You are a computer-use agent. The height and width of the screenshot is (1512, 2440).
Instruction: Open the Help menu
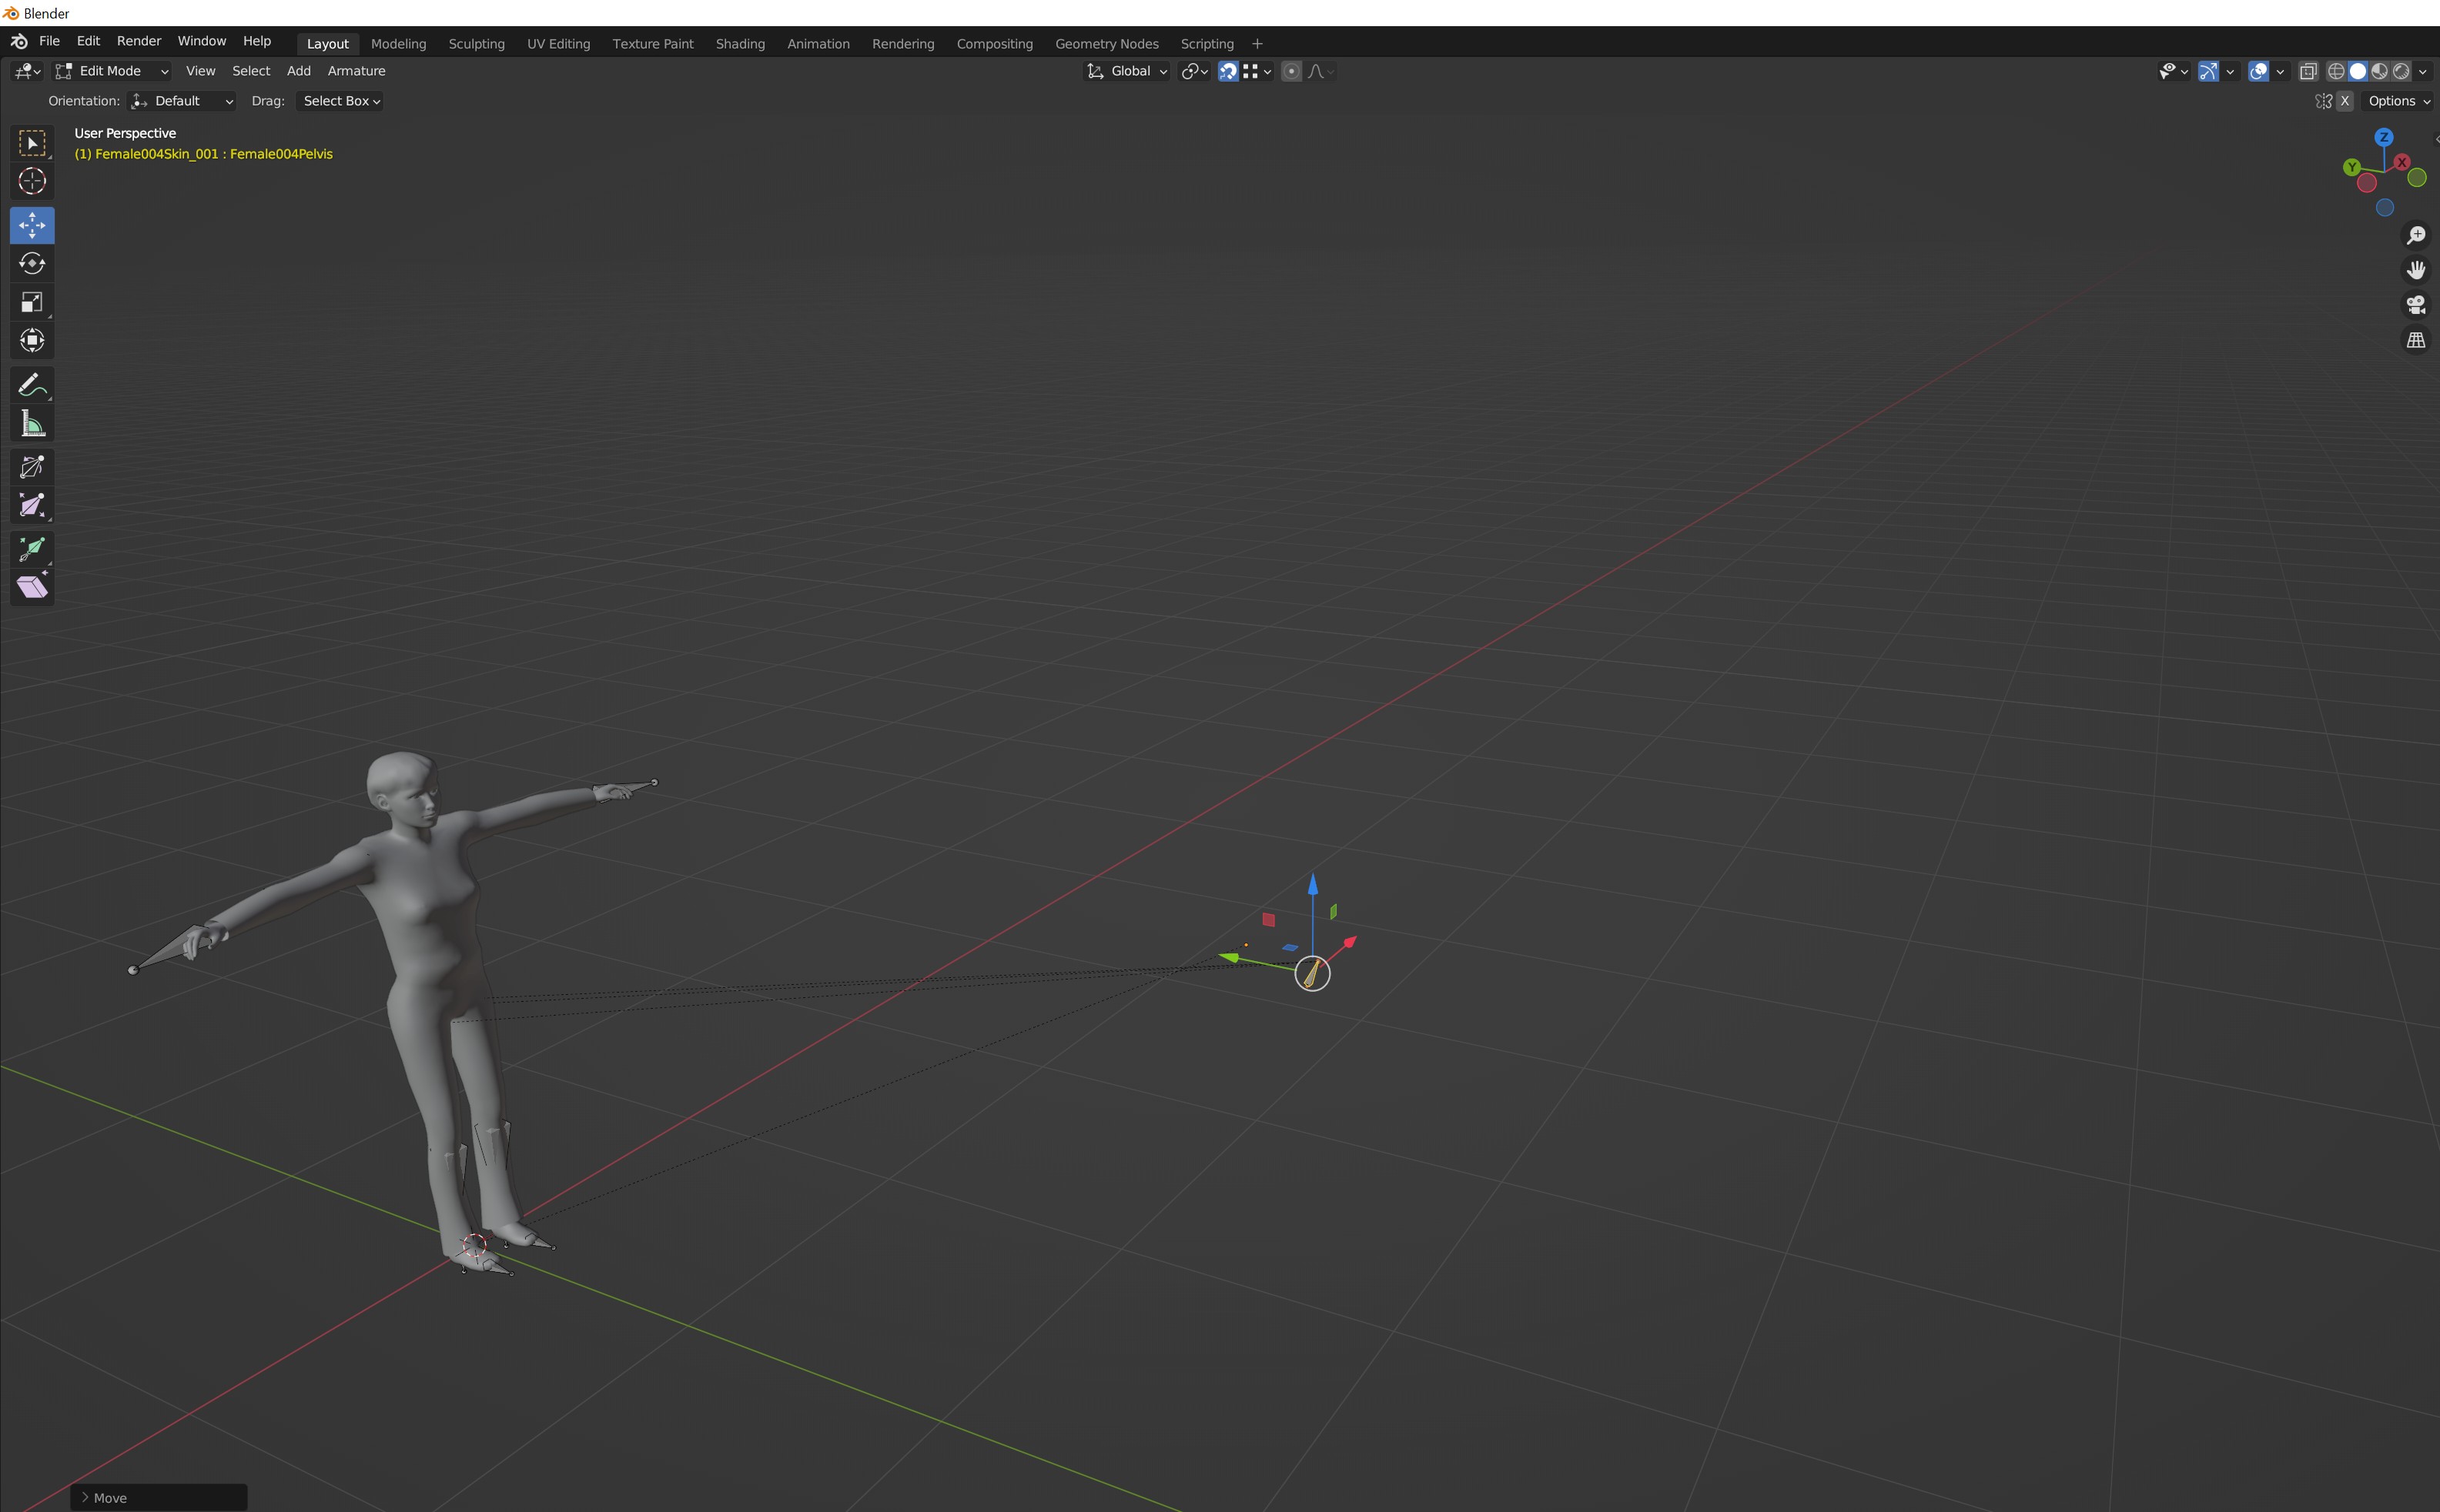[257, 41]
